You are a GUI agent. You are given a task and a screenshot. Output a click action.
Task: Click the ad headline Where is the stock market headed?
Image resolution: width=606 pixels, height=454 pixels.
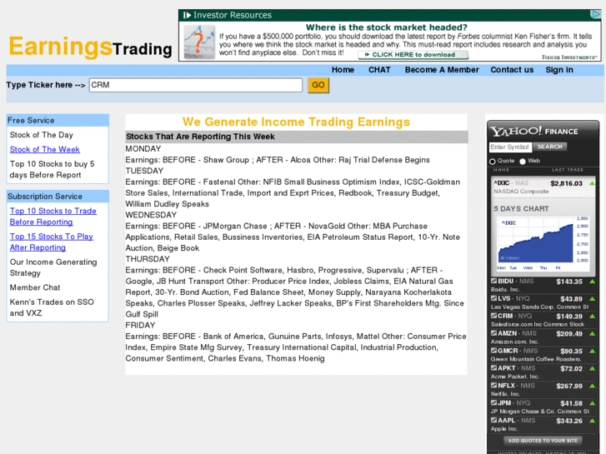[387, 27]
